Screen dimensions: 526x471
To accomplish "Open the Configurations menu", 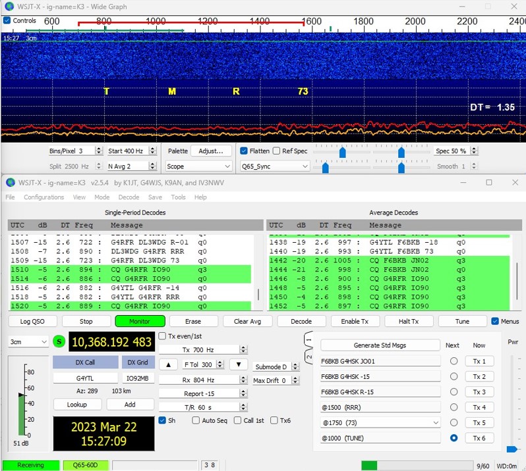I will pyautogui.click(x=44, y=197).
